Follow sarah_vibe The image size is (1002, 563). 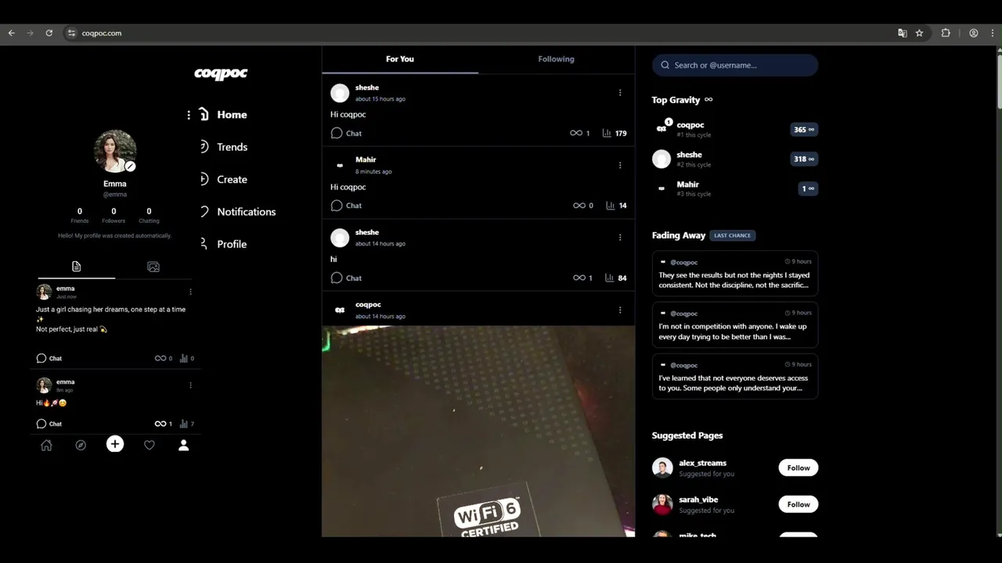point(798,504)
